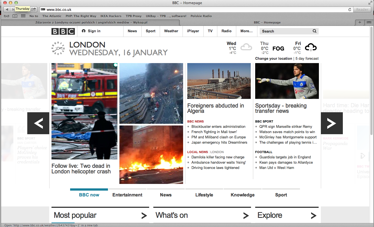This screenshot has height=227, width=374.
Task: Open the iPlayer navigation item
Action: click(193, 31)
